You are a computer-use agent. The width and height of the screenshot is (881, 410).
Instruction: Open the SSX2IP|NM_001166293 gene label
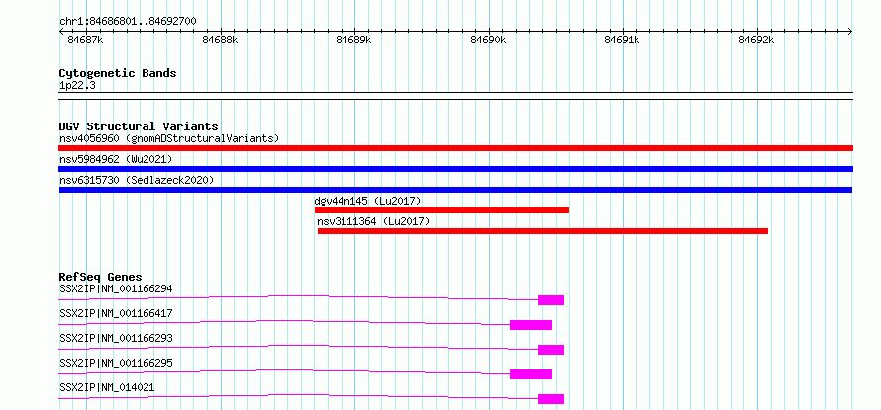pos(116,338)
